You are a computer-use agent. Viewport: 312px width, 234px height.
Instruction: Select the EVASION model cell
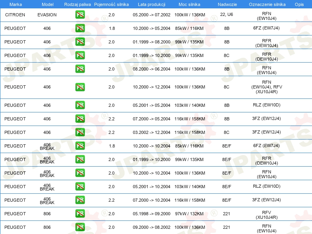(47, 15)
